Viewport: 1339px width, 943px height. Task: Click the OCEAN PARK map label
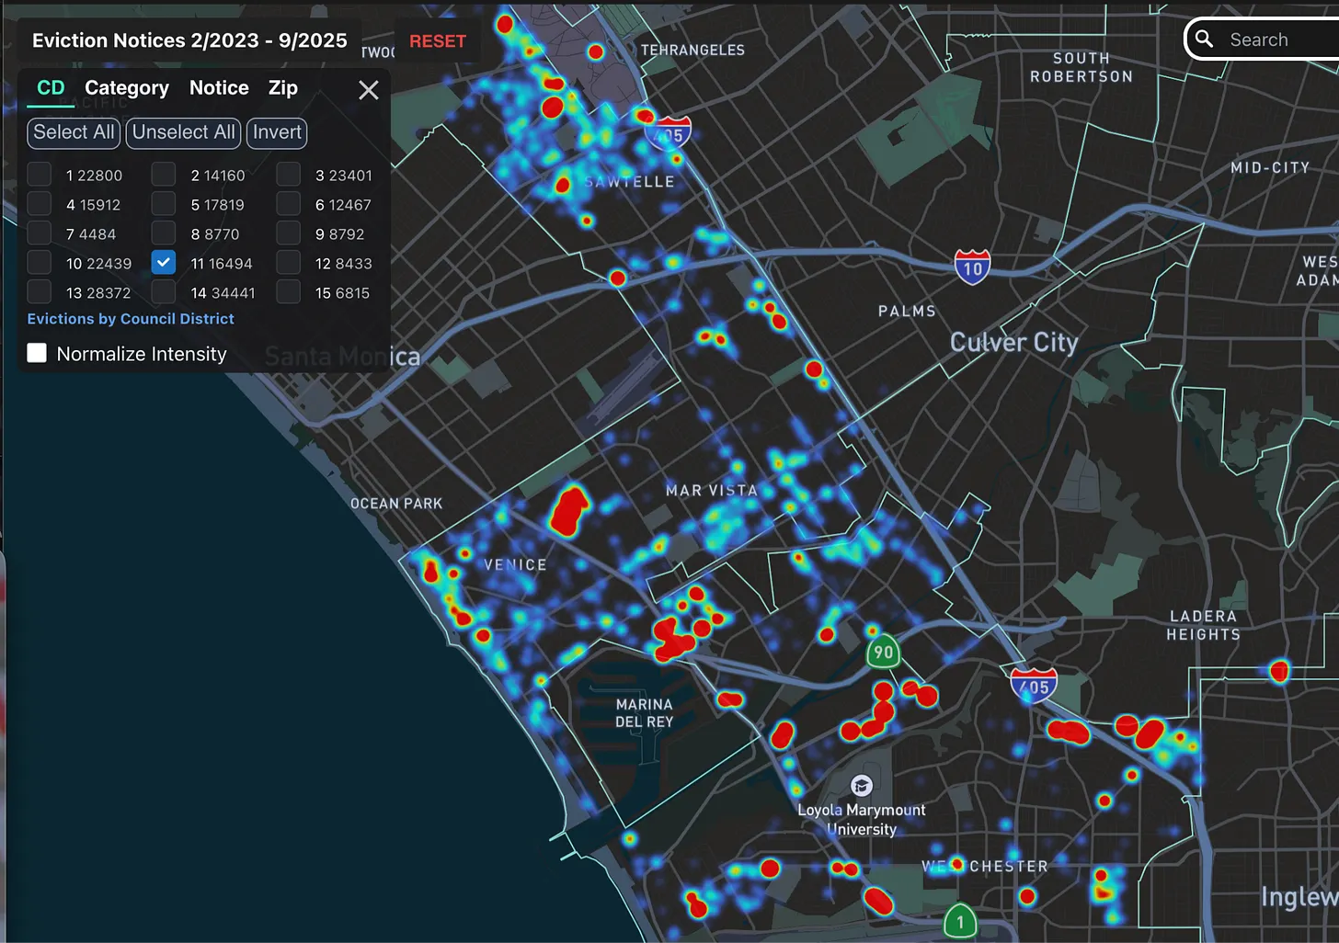click(x=396, y=504)
